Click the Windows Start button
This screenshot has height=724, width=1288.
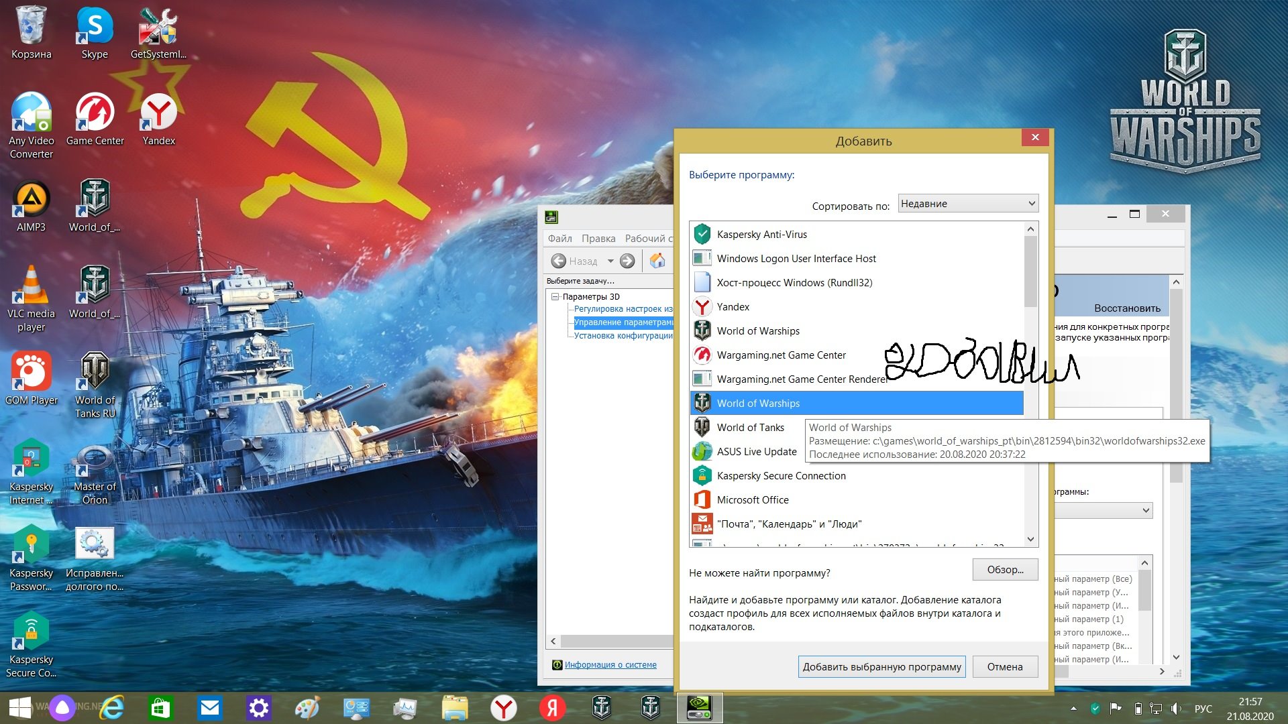click(19, 708)
